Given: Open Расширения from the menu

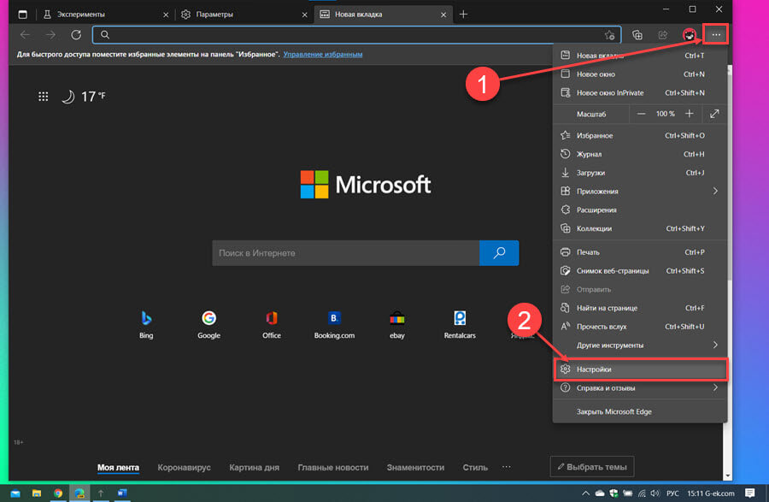Looking at the screenshot, I should click(639, 210).
